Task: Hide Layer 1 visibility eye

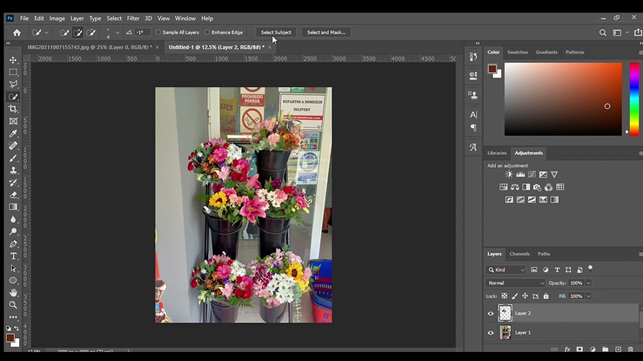Action: 491,333
